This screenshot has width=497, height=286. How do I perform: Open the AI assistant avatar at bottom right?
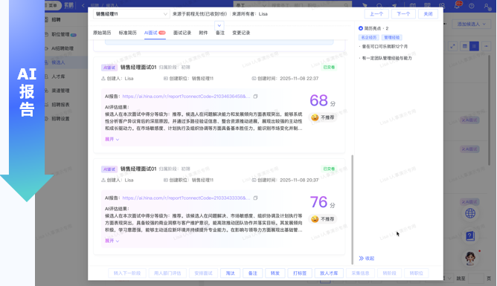pyautogui.click(x=470, y=258)
